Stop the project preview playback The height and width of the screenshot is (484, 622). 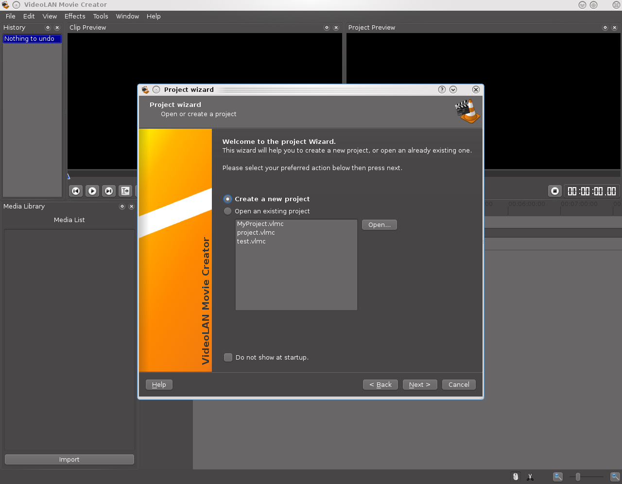pyautogui.click(x=555, y=191)
